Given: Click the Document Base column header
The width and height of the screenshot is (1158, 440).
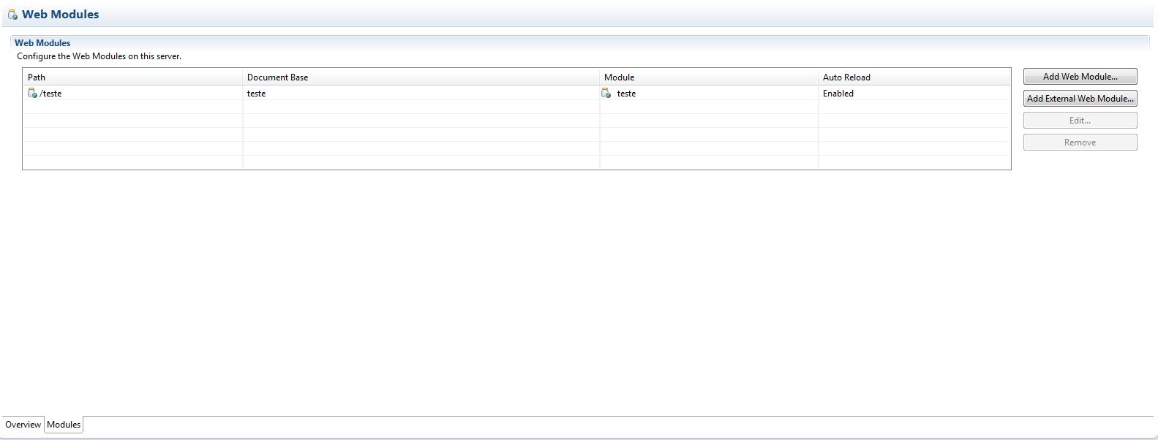Looking at the screenshot, I should [x=277, y=77].
